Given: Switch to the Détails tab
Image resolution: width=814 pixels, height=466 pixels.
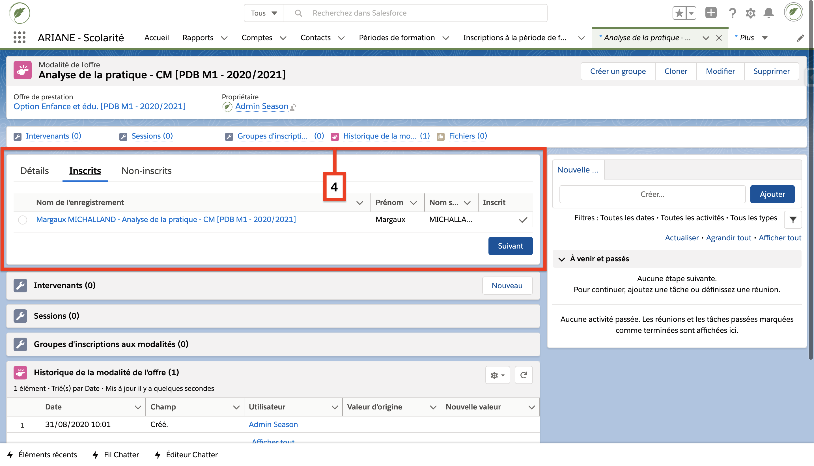Looking at the screenshot, I should click(x=35, y=171).
